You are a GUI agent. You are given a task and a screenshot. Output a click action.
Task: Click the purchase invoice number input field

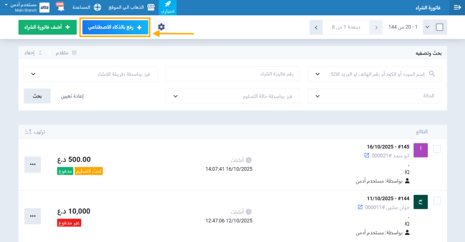232,74
